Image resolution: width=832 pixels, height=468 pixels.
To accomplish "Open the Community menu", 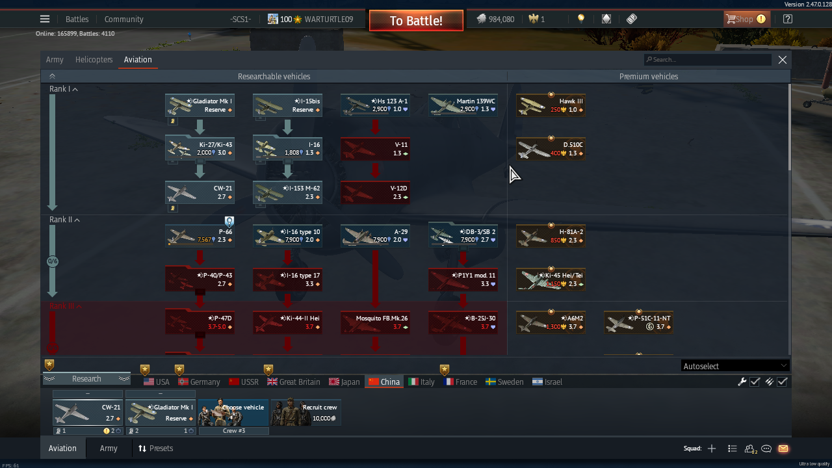I will 123,19.
